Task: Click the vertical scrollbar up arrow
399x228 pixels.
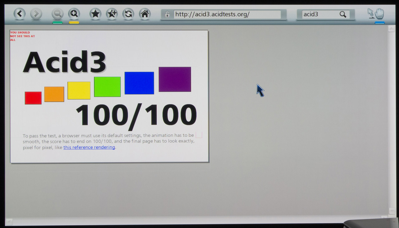Action: pos(391,29)
